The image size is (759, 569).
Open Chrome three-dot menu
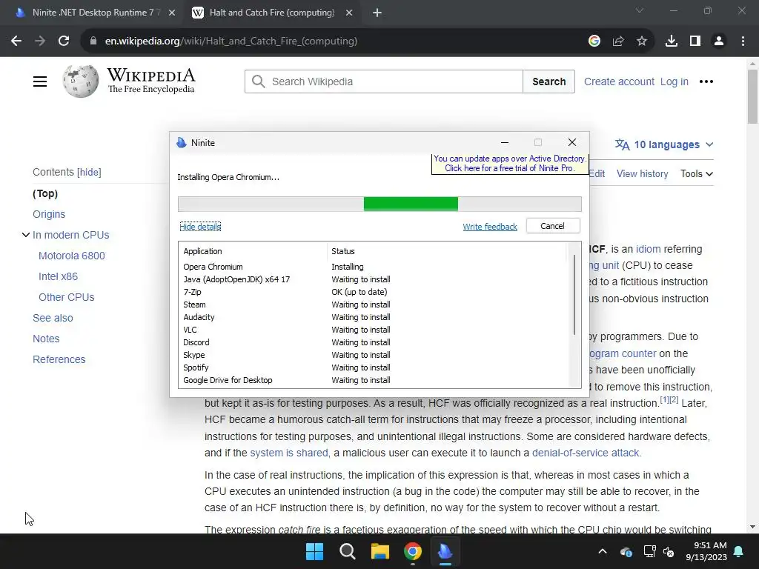743,41
